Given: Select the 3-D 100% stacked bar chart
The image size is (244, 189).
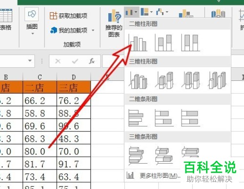Looking at the screenshot, I should point(190,152).
